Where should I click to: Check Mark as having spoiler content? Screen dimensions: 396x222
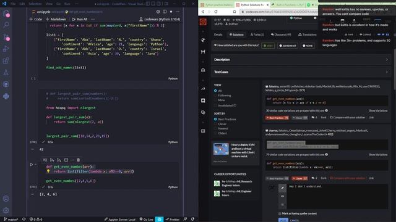point(280,213)
